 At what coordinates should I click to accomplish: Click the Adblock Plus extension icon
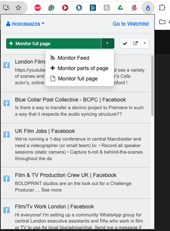tap(38, 8)
